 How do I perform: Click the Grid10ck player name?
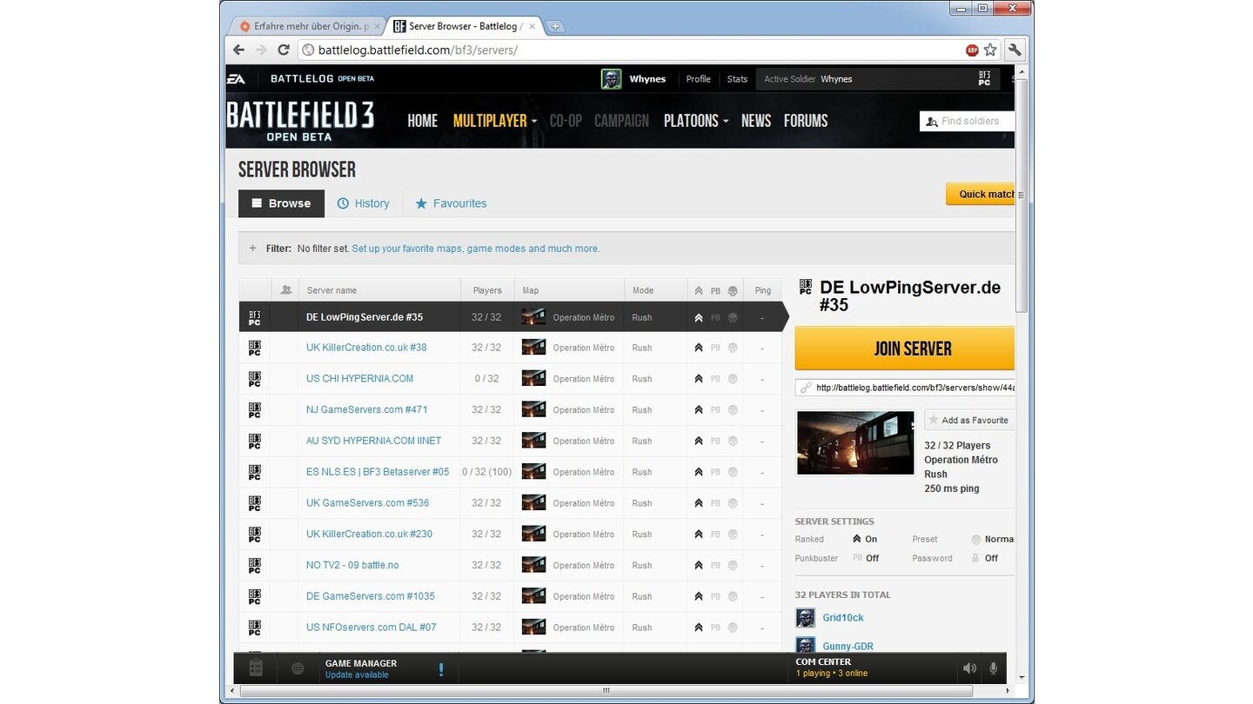point(843,618)
